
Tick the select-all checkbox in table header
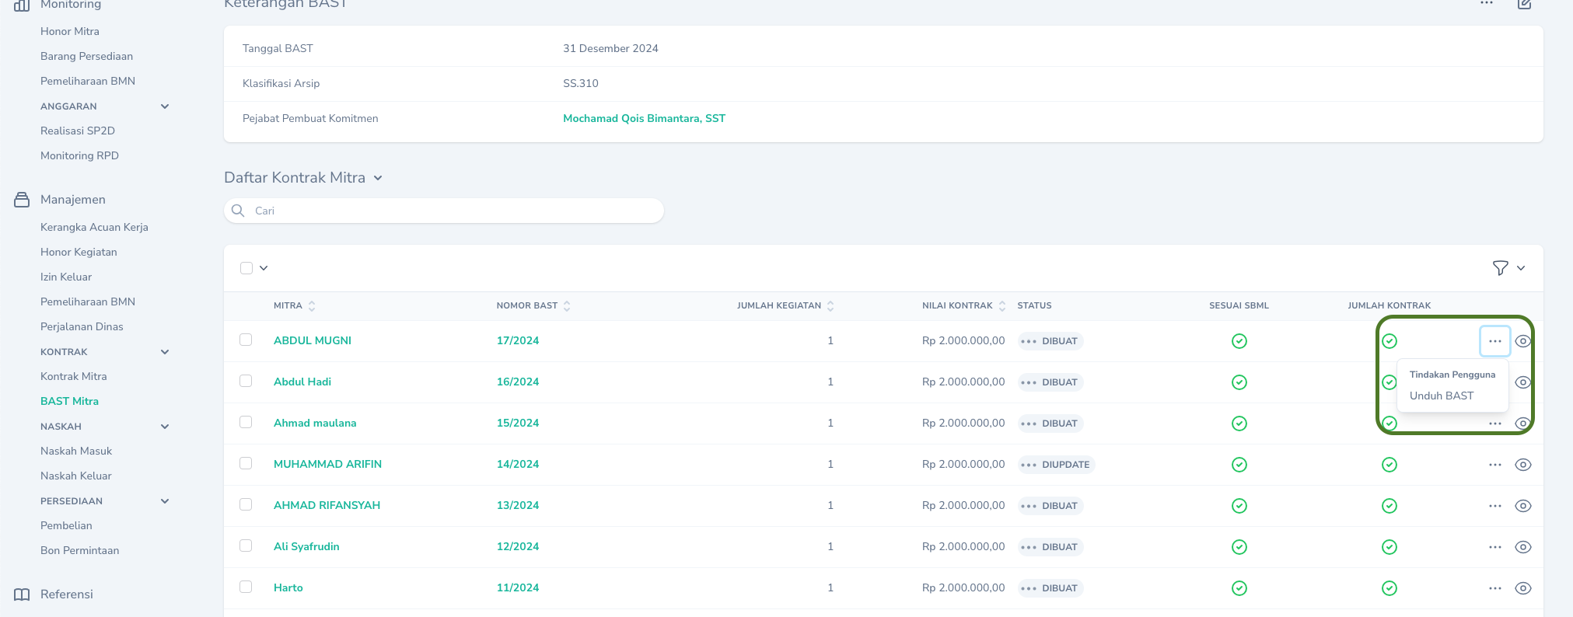tap(246, 268)
